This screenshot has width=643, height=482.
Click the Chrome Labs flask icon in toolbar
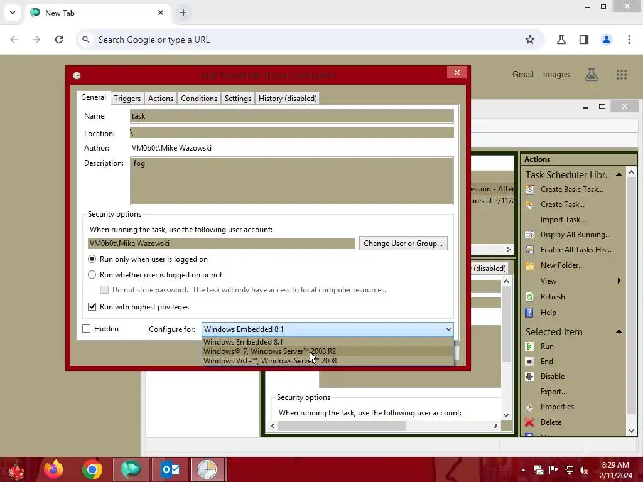click(x=561, y=40)
